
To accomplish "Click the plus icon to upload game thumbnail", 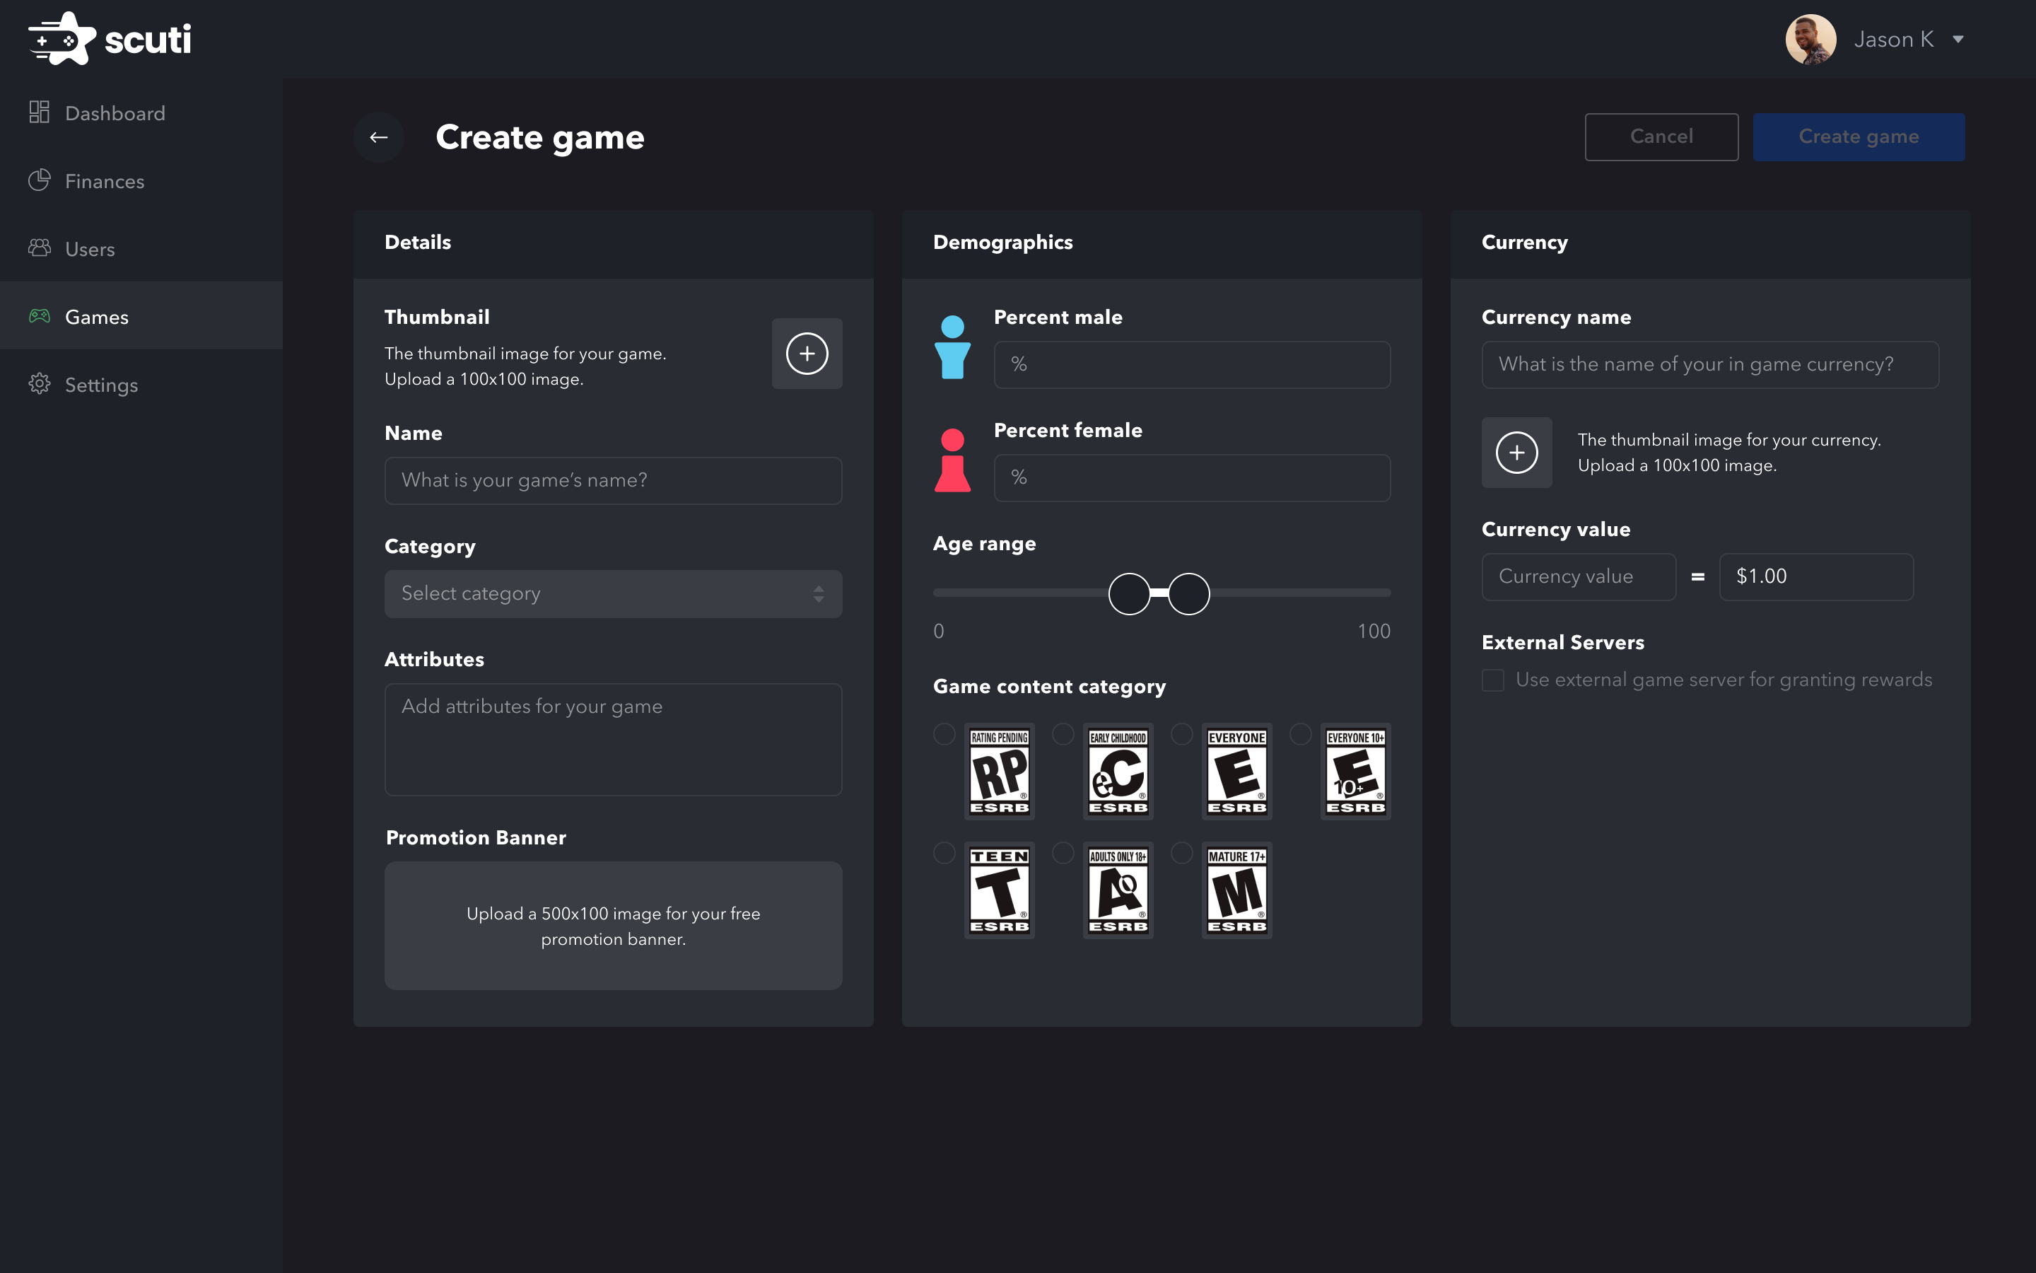I will pos(805,354).
